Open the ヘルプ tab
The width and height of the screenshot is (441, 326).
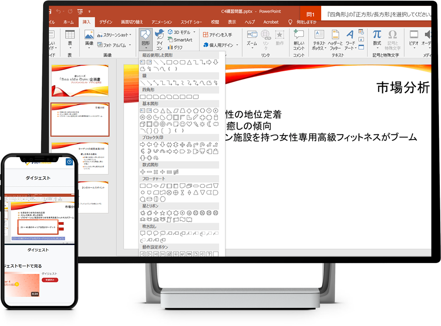pos(250,22)
